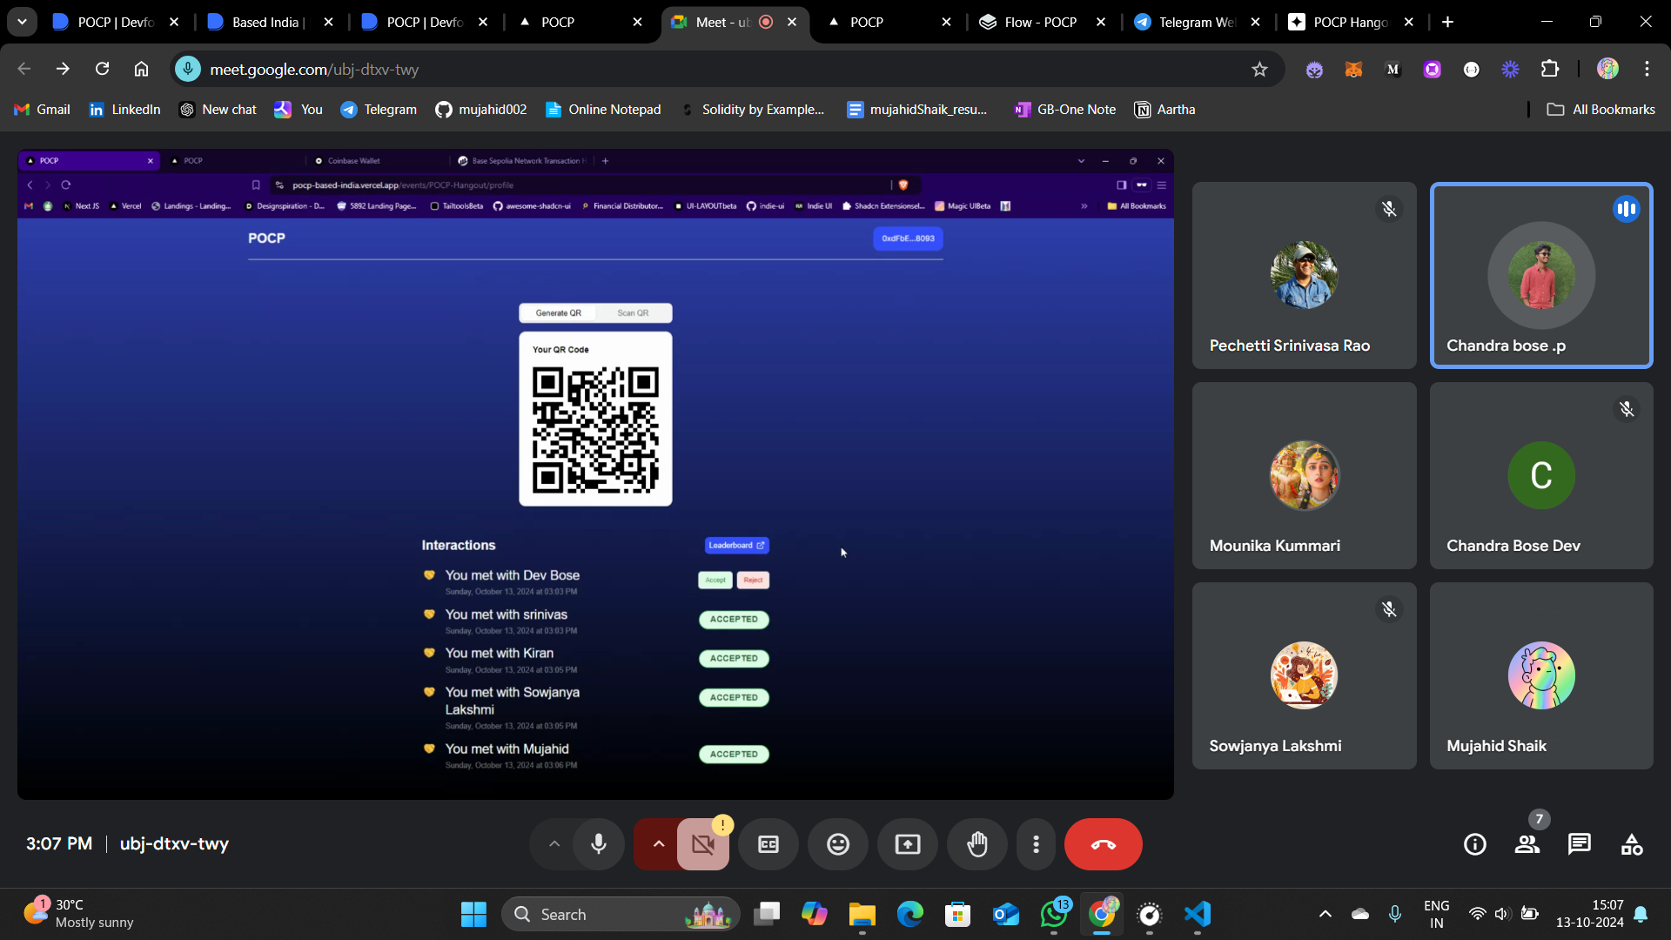This screenshot has width=1671, height=940.
Task: Open the All Bookmarks folder
Action: coord(1601,110)
